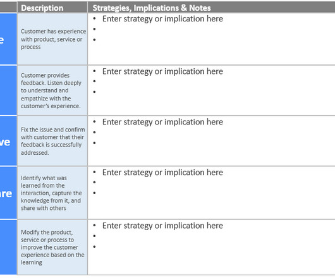335x280 pixels.
Task: Click second row's 'Enter strategy or implication here' text
Action: [162, 71]
